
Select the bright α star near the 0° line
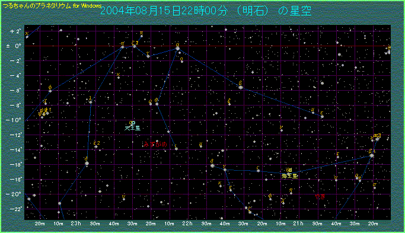pyautogui.click(x=177, y=48)
